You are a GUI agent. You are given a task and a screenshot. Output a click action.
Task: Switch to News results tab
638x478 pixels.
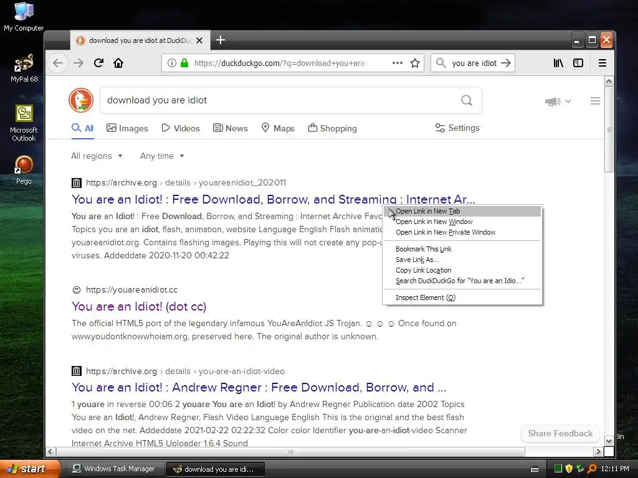click(x=231, y=128)
